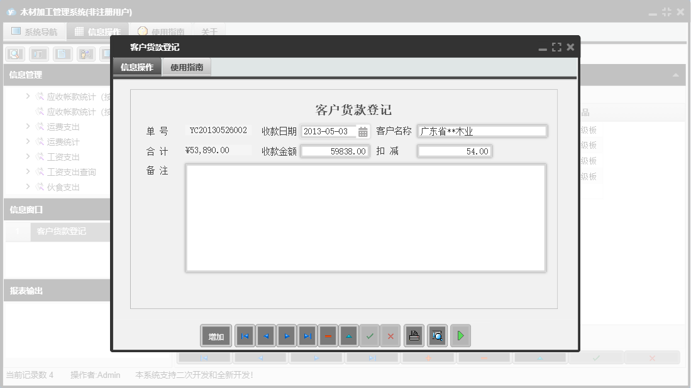The image size is (691, 388).
Task: Run the query with the green play arrow
Action: click(460, 336)
